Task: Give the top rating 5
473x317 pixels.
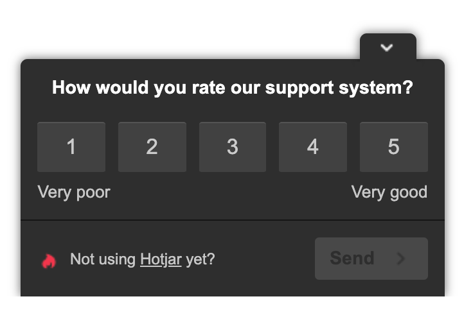Action: coord(394,147)
